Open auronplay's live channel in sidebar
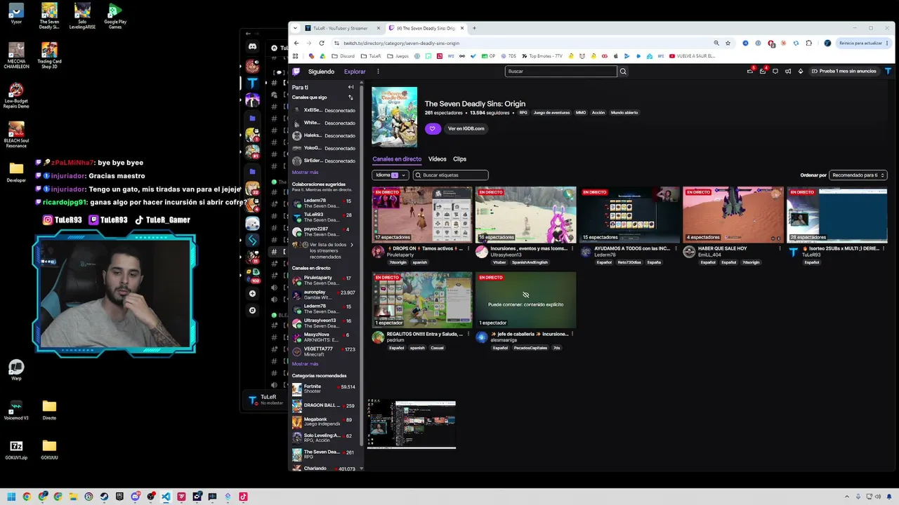The image size is (899, 505). point(324,295)
